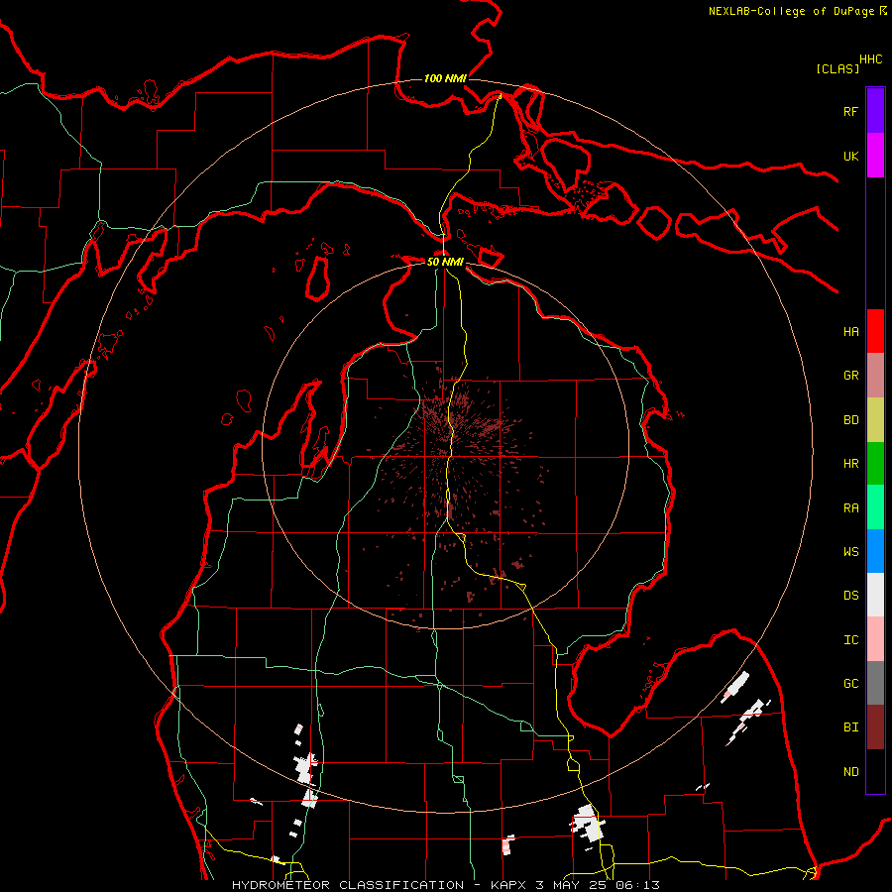Select the WS blue legend swatch

[875, 551]
